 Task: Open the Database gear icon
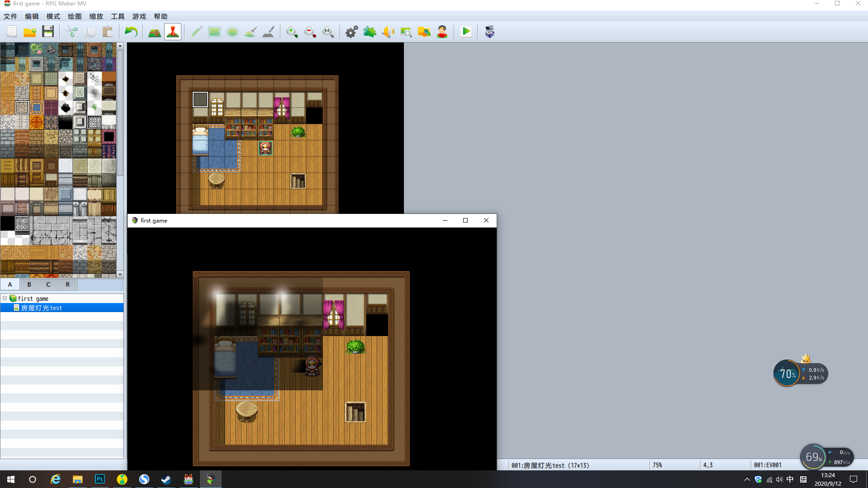(352, 32)
